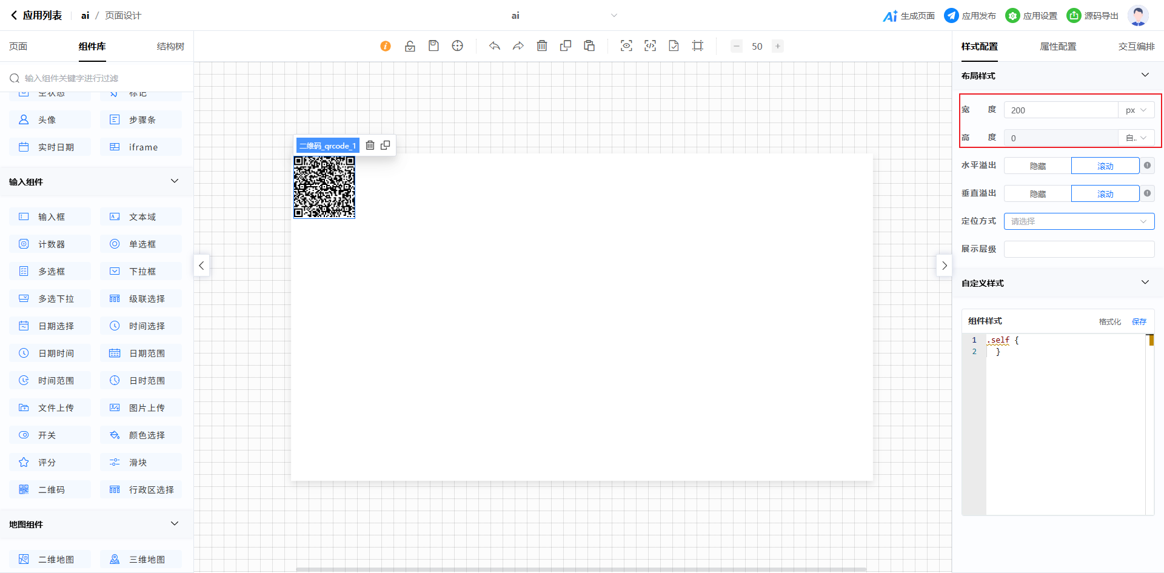Click 保存 link in 组件样式 editor
The height and width of the screenshot is (573, 1164).
coord(1139,321)
